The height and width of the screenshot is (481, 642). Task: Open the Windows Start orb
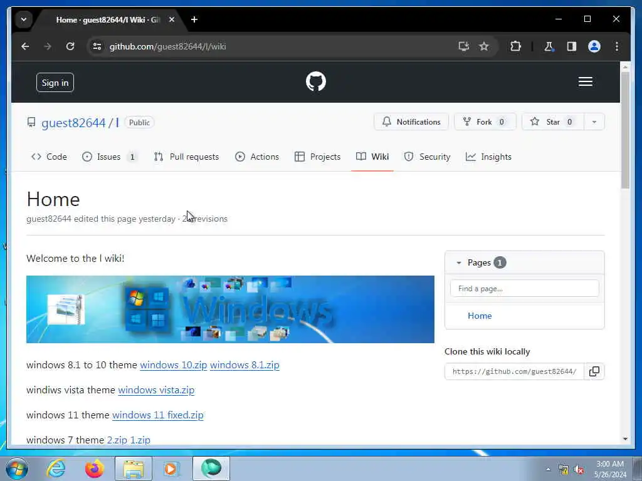click(17, 468)
